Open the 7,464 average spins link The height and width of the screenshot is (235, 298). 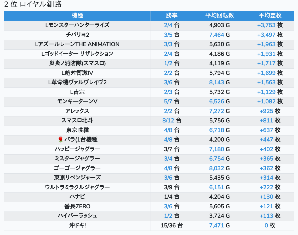pyautogui.click(x=216, y=35)
